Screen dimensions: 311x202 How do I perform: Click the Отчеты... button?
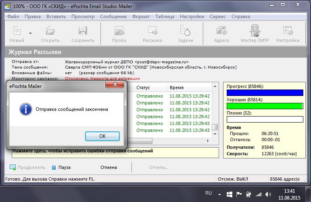(159, 167)
